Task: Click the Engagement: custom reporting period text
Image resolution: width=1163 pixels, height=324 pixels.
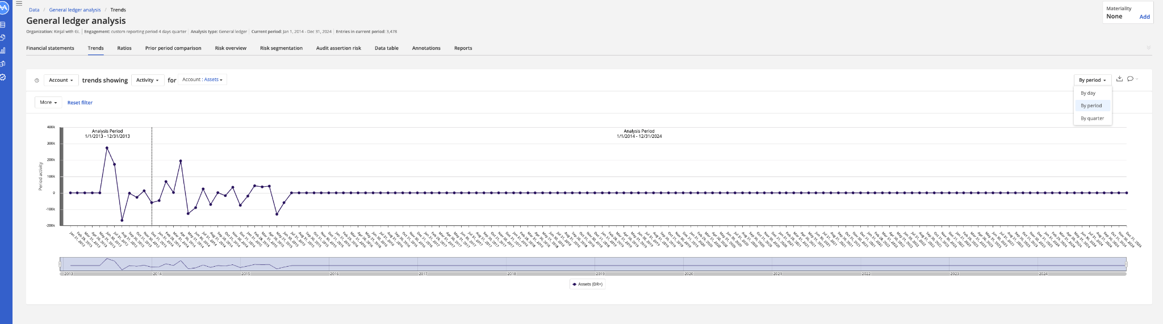Action: coord(135,32)
